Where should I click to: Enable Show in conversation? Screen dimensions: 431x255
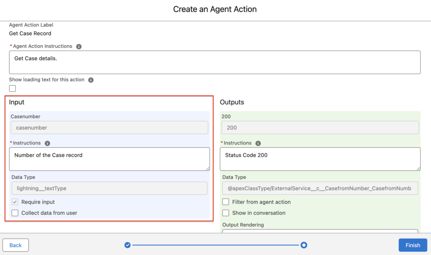(226, 213)
